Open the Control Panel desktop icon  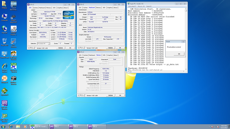(4, 55)
